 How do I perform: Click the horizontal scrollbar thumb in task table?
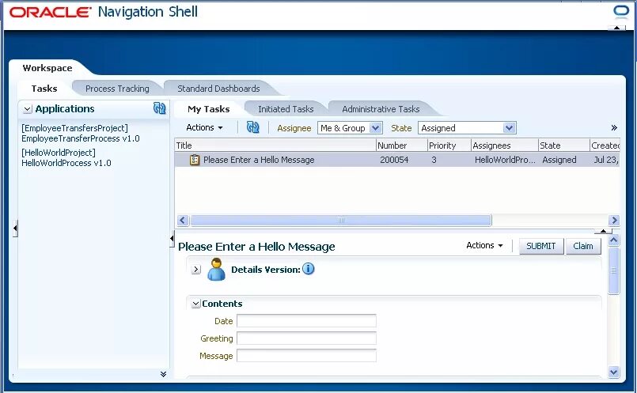[x=341, y=220]
